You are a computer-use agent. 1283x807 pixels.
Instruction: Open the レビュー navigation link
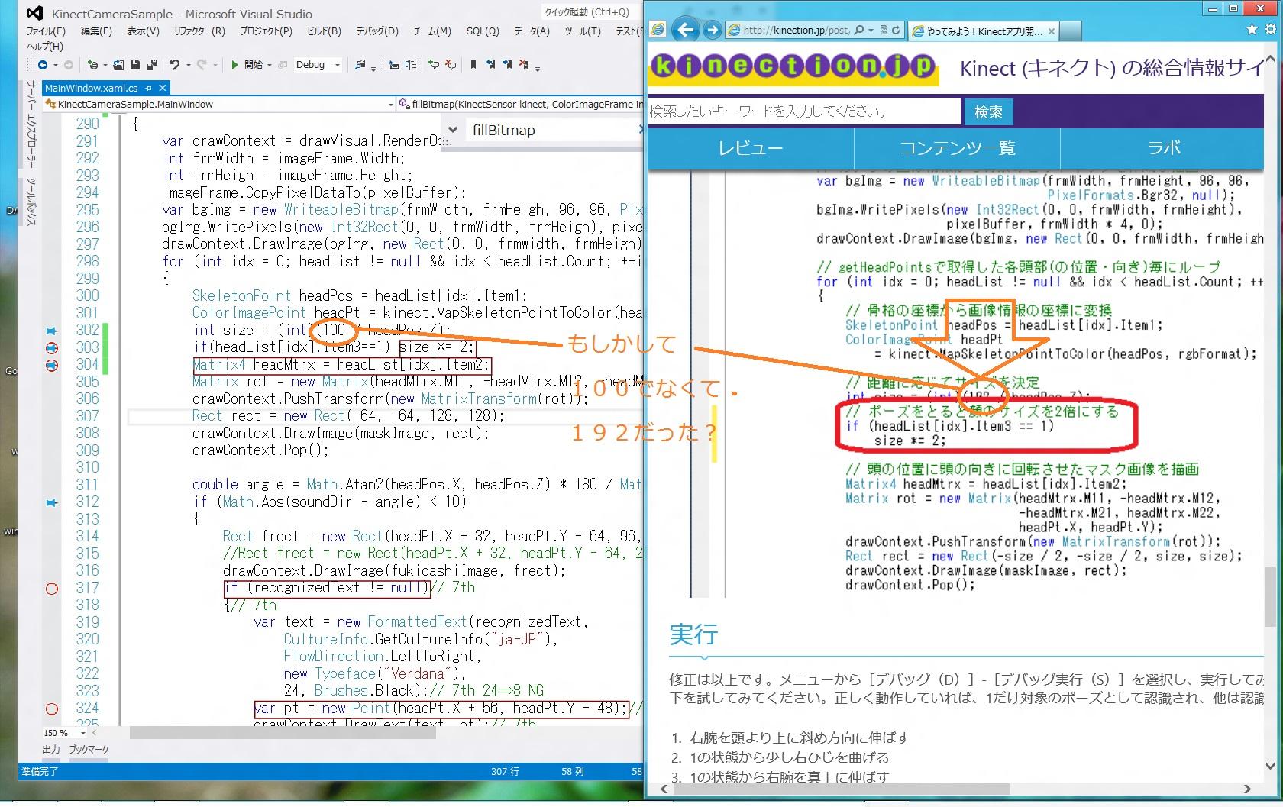[751, 148]
